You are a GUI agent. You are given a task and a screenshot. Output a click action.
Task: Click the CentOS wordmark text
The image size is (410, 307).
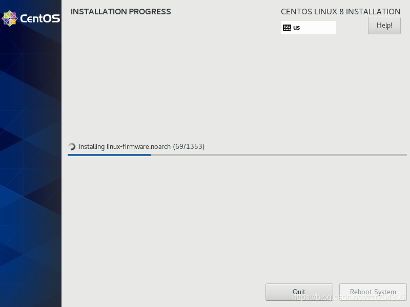40,18
